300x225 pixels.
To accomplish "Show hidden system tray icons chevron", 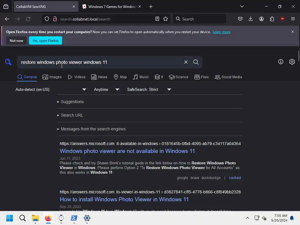I will [247, 218].
